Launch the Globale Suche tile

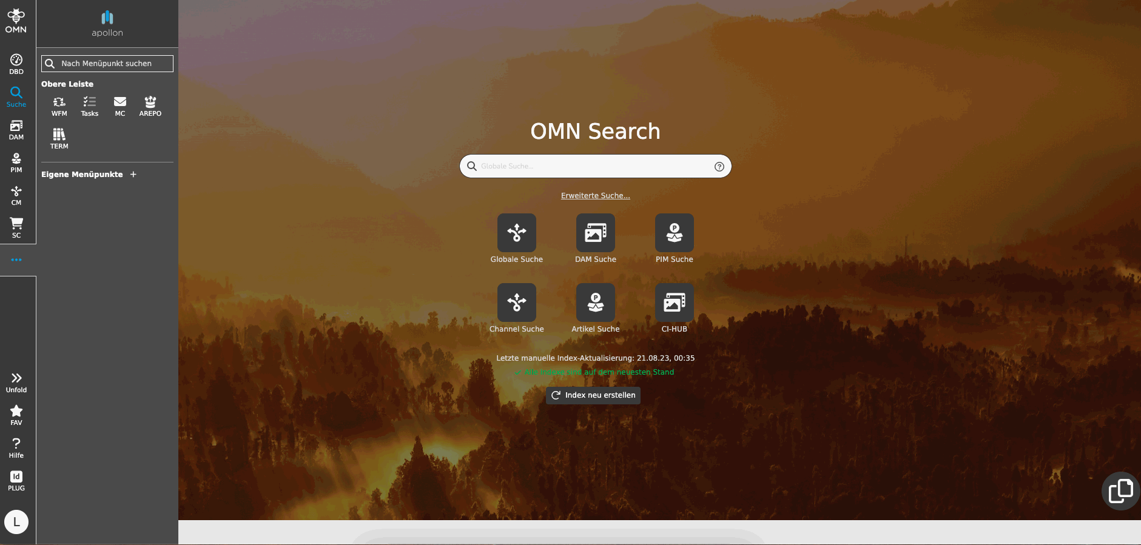(x=517, y=239)
